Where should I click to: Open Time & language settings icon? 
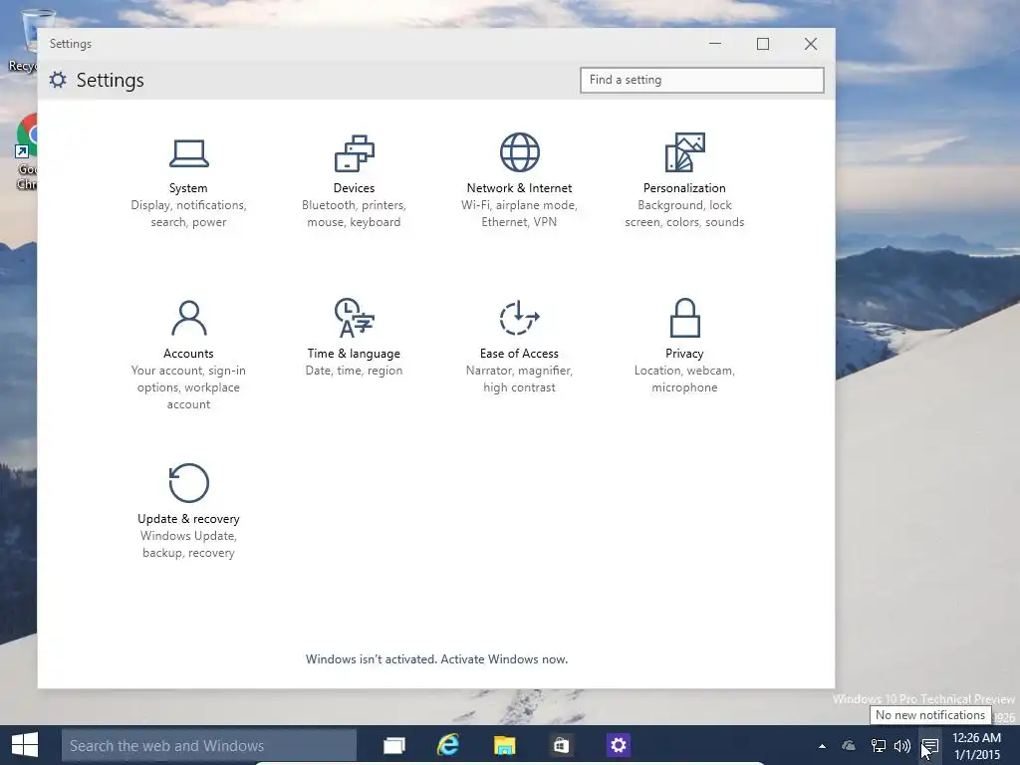click(x=354, y=318)
